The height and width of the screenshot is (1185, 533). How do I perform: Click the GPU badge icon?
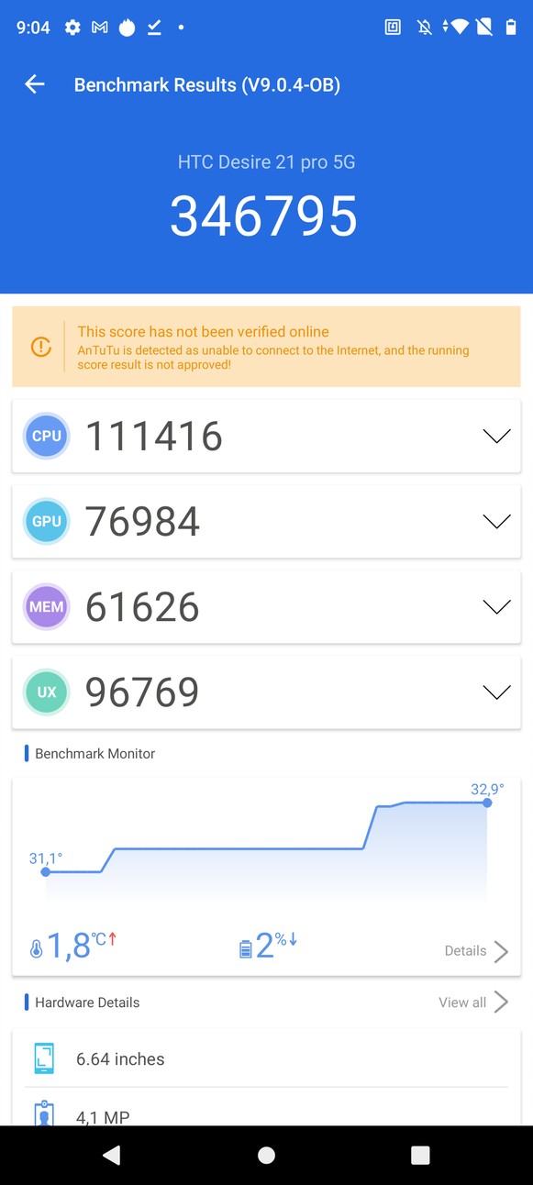pyautogui.click(x=47, y=521)
